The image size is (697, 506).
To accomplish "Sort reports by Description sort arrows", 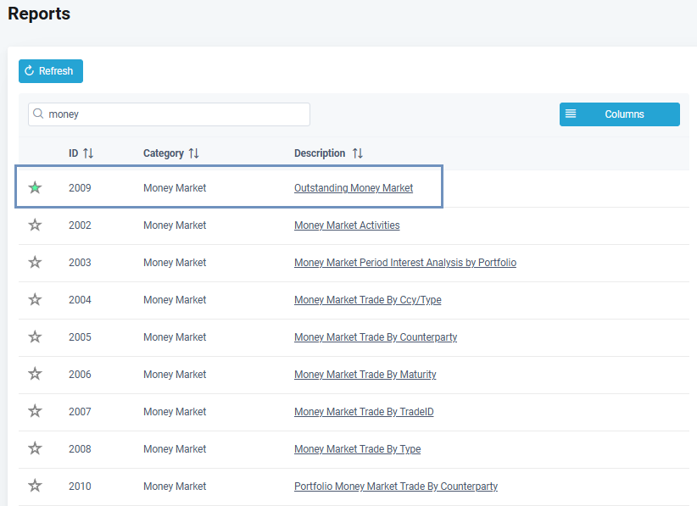I will pos(358,153).
